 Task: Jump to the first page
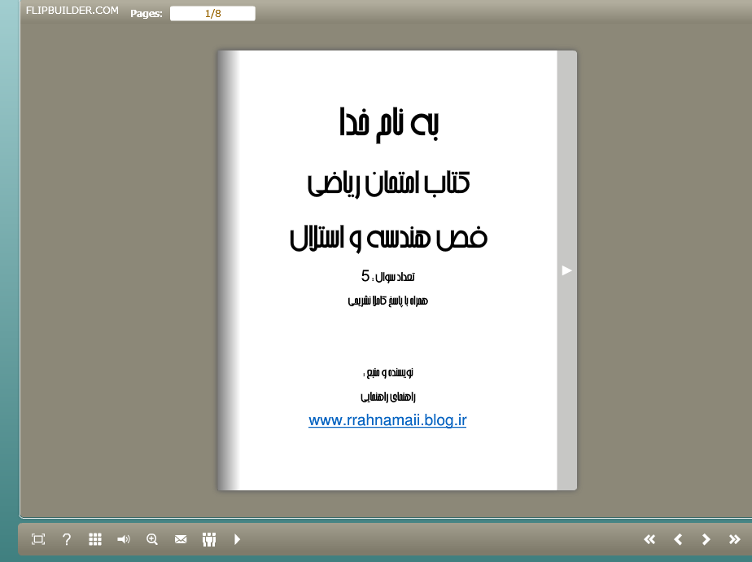(x=649, y=539)
